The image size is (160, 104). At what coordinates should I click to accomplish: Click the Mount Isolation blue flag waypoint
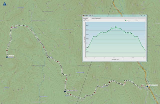[x=7, y=57]
